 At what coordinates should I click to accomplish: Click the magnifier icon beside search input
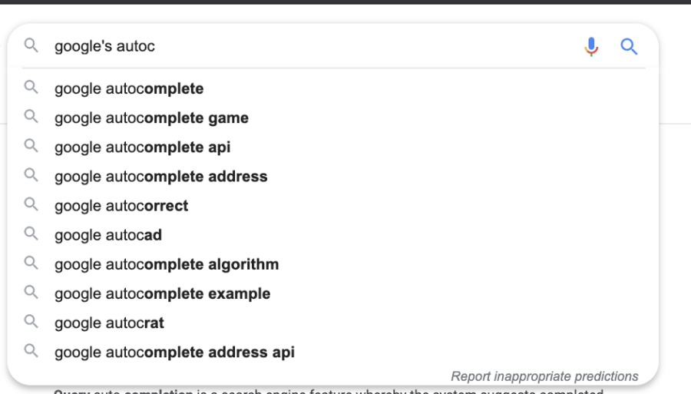point(31,45)
